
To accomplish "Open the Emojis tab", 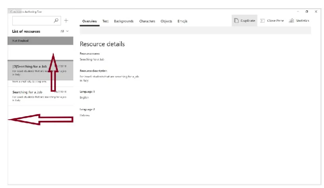I will click(x=182, y=21).
